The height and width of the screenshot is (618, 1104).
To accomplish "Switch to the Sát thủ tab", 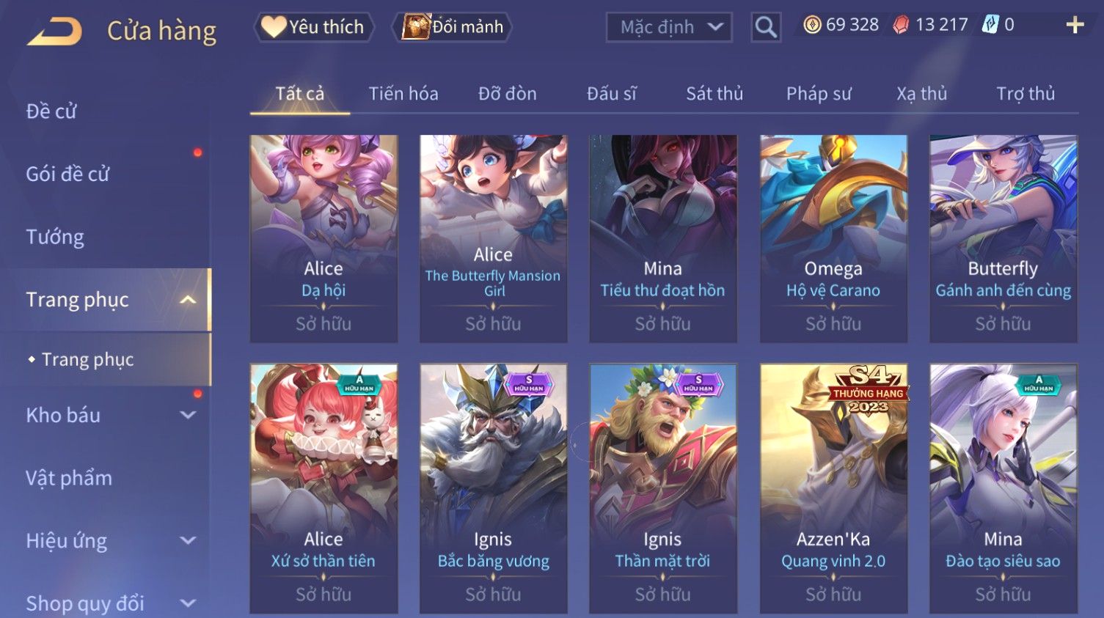I will pos(714,94).
